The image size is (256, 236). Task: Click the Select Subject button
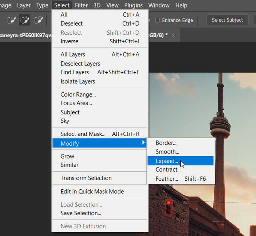(x=227, y=20)
